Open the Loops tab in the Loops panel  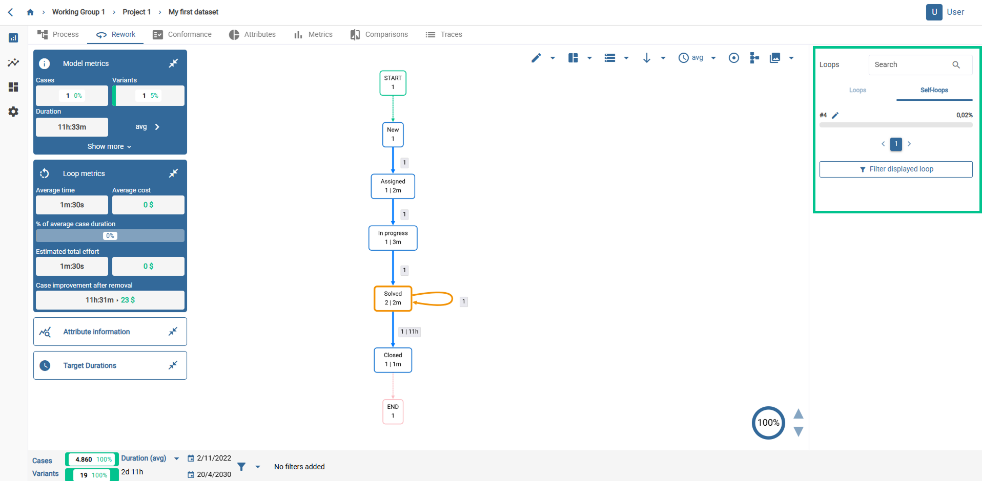pyautogui.click(x=857, y=90)
